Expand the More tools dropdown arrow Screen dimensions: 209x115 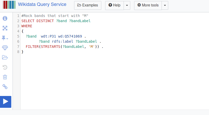point(165,5)
